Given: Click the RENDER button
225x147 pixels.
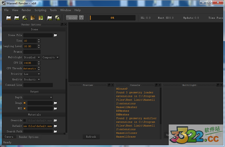Looking at the screenshot, I should pos(72,18).
